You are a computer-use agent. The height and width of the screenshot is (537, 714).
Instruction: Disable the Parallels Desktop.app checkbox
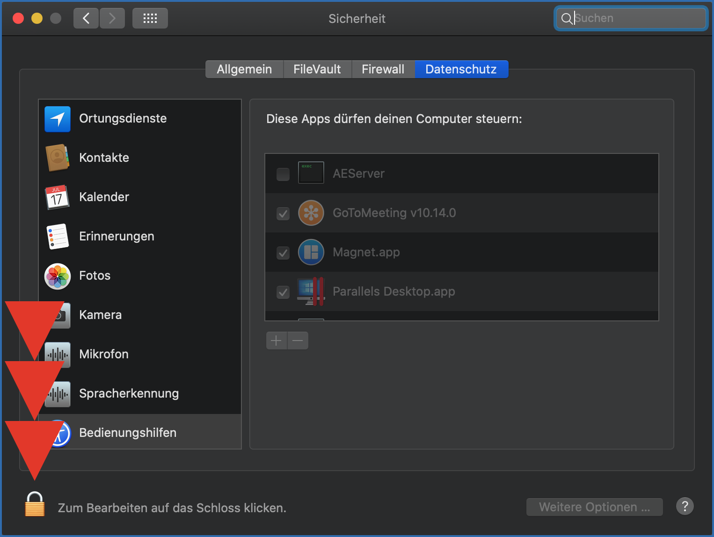pyautogui.click(x=283, y=292)
